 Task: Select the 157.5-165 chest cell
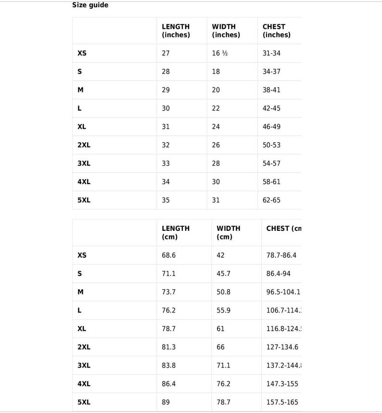[281, 402]
